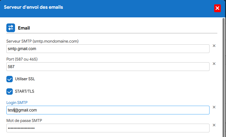
Task: Click into the smtp.gmail.com server field
Action: [108, 49]
